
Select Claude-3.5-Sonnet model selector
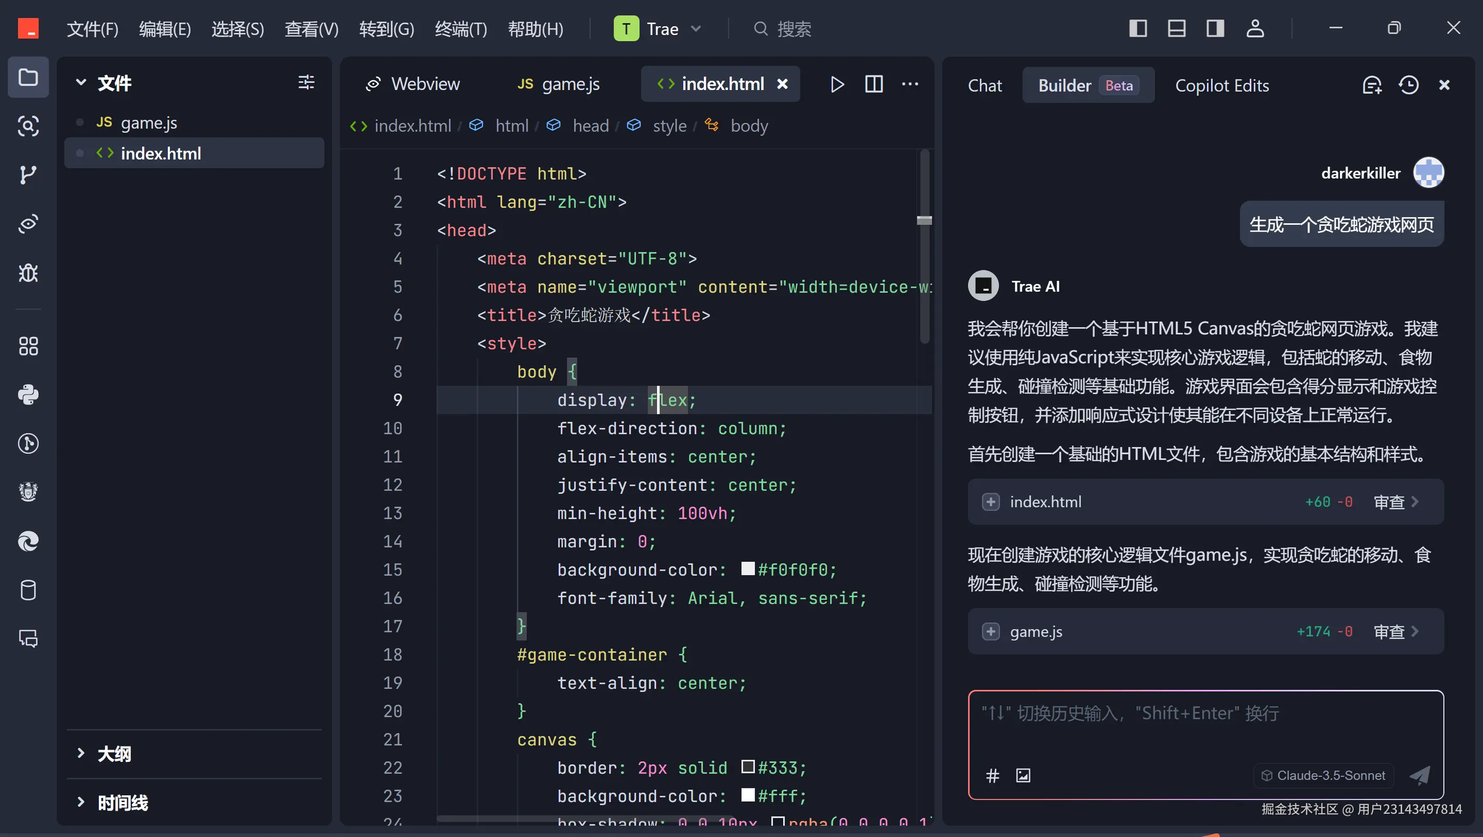coord(1323,775)
